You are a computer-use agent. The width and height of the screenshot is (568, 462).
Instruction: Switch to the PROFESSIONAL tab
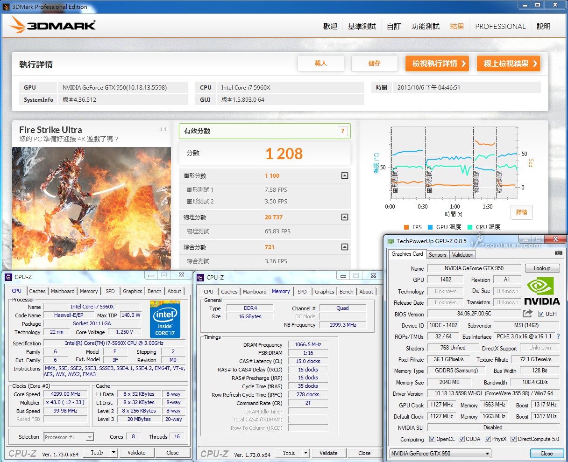pyautogui.click(x=500, y=27)
